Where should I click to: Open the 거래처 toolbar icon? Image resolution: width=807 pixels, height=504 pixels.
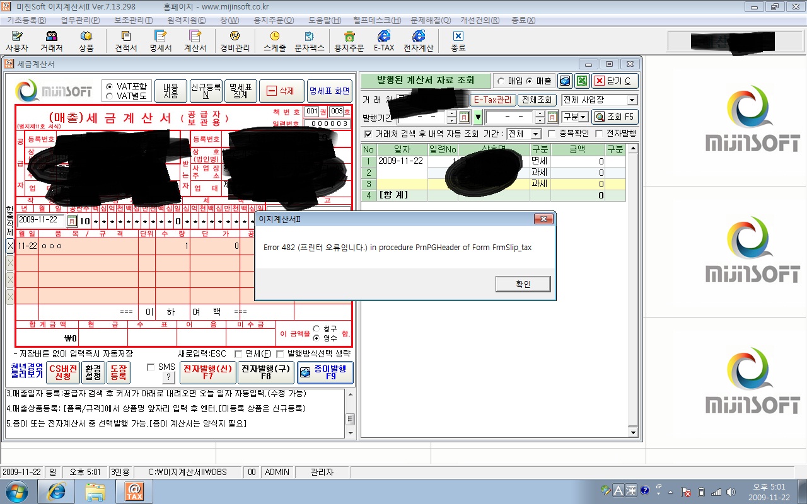pos(52,42)
